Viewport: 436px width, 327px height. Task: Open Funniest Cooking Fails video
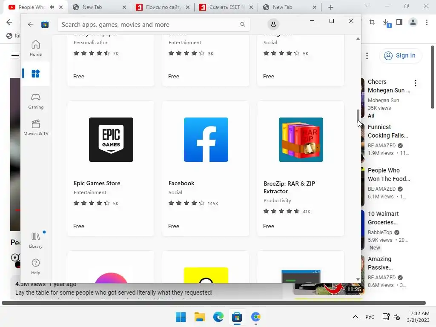click(x=388, y=131)
